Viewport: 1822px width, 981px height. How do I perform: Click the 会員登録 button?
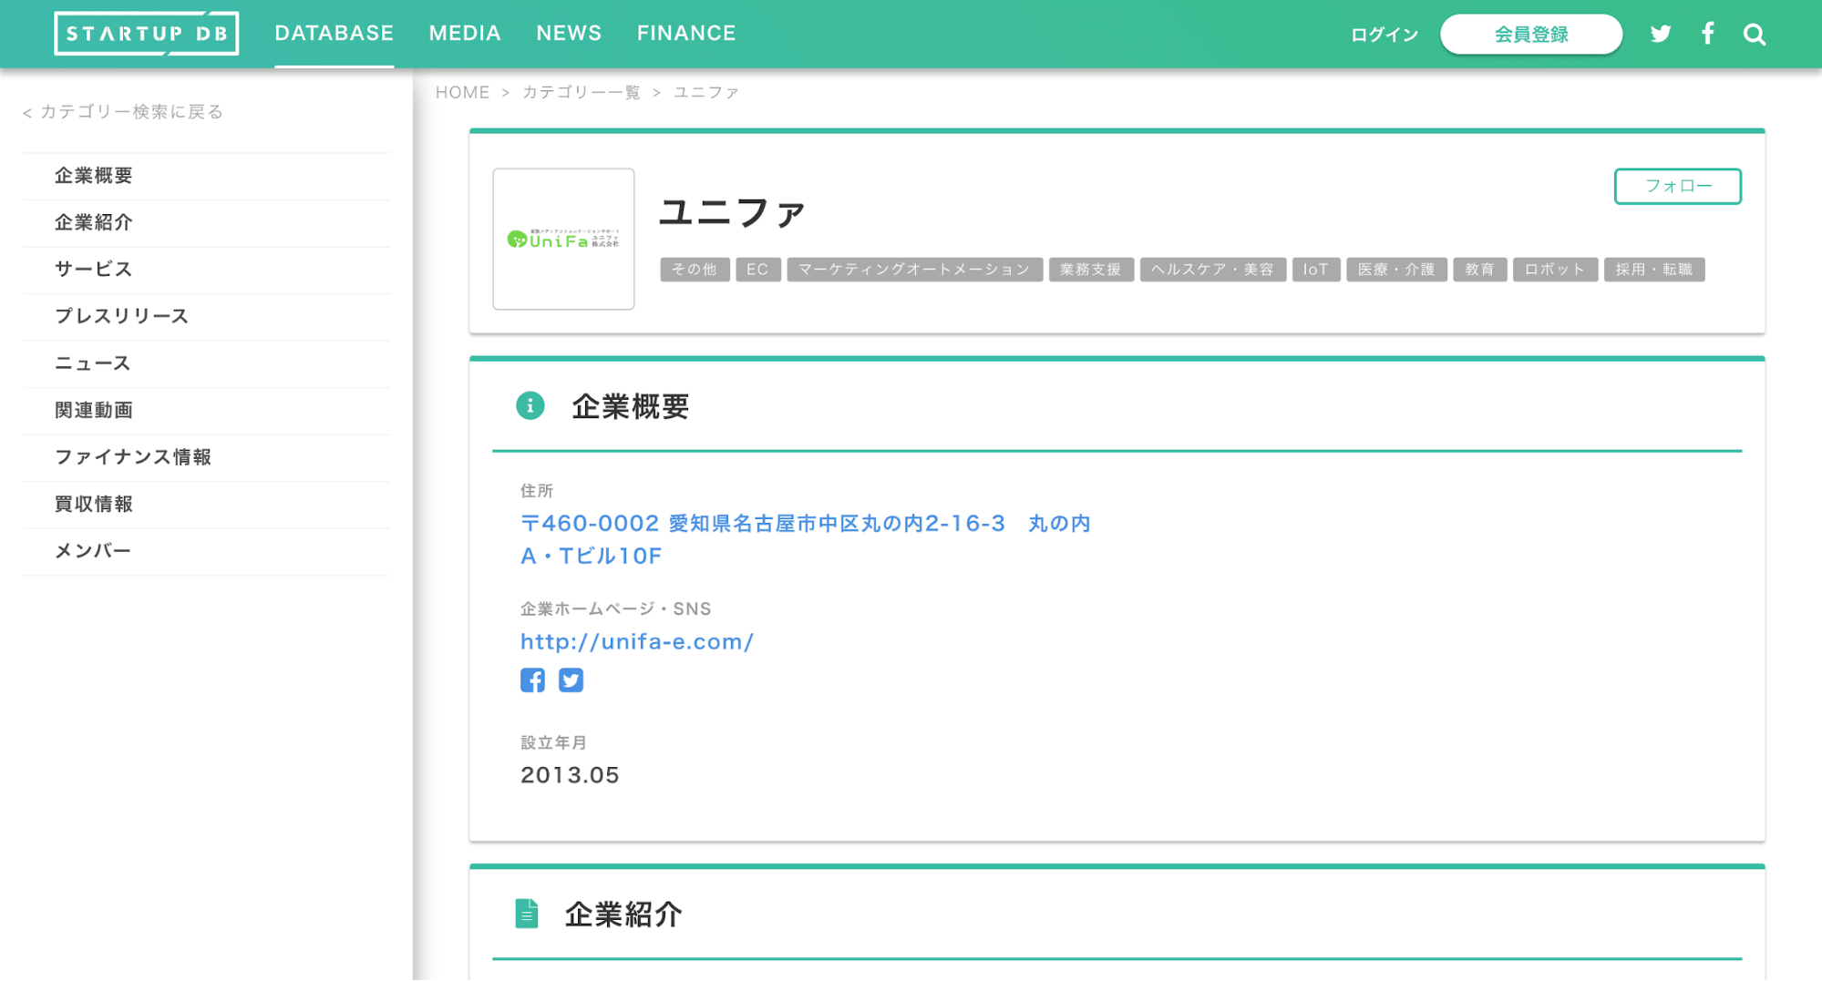point(1531,35)
